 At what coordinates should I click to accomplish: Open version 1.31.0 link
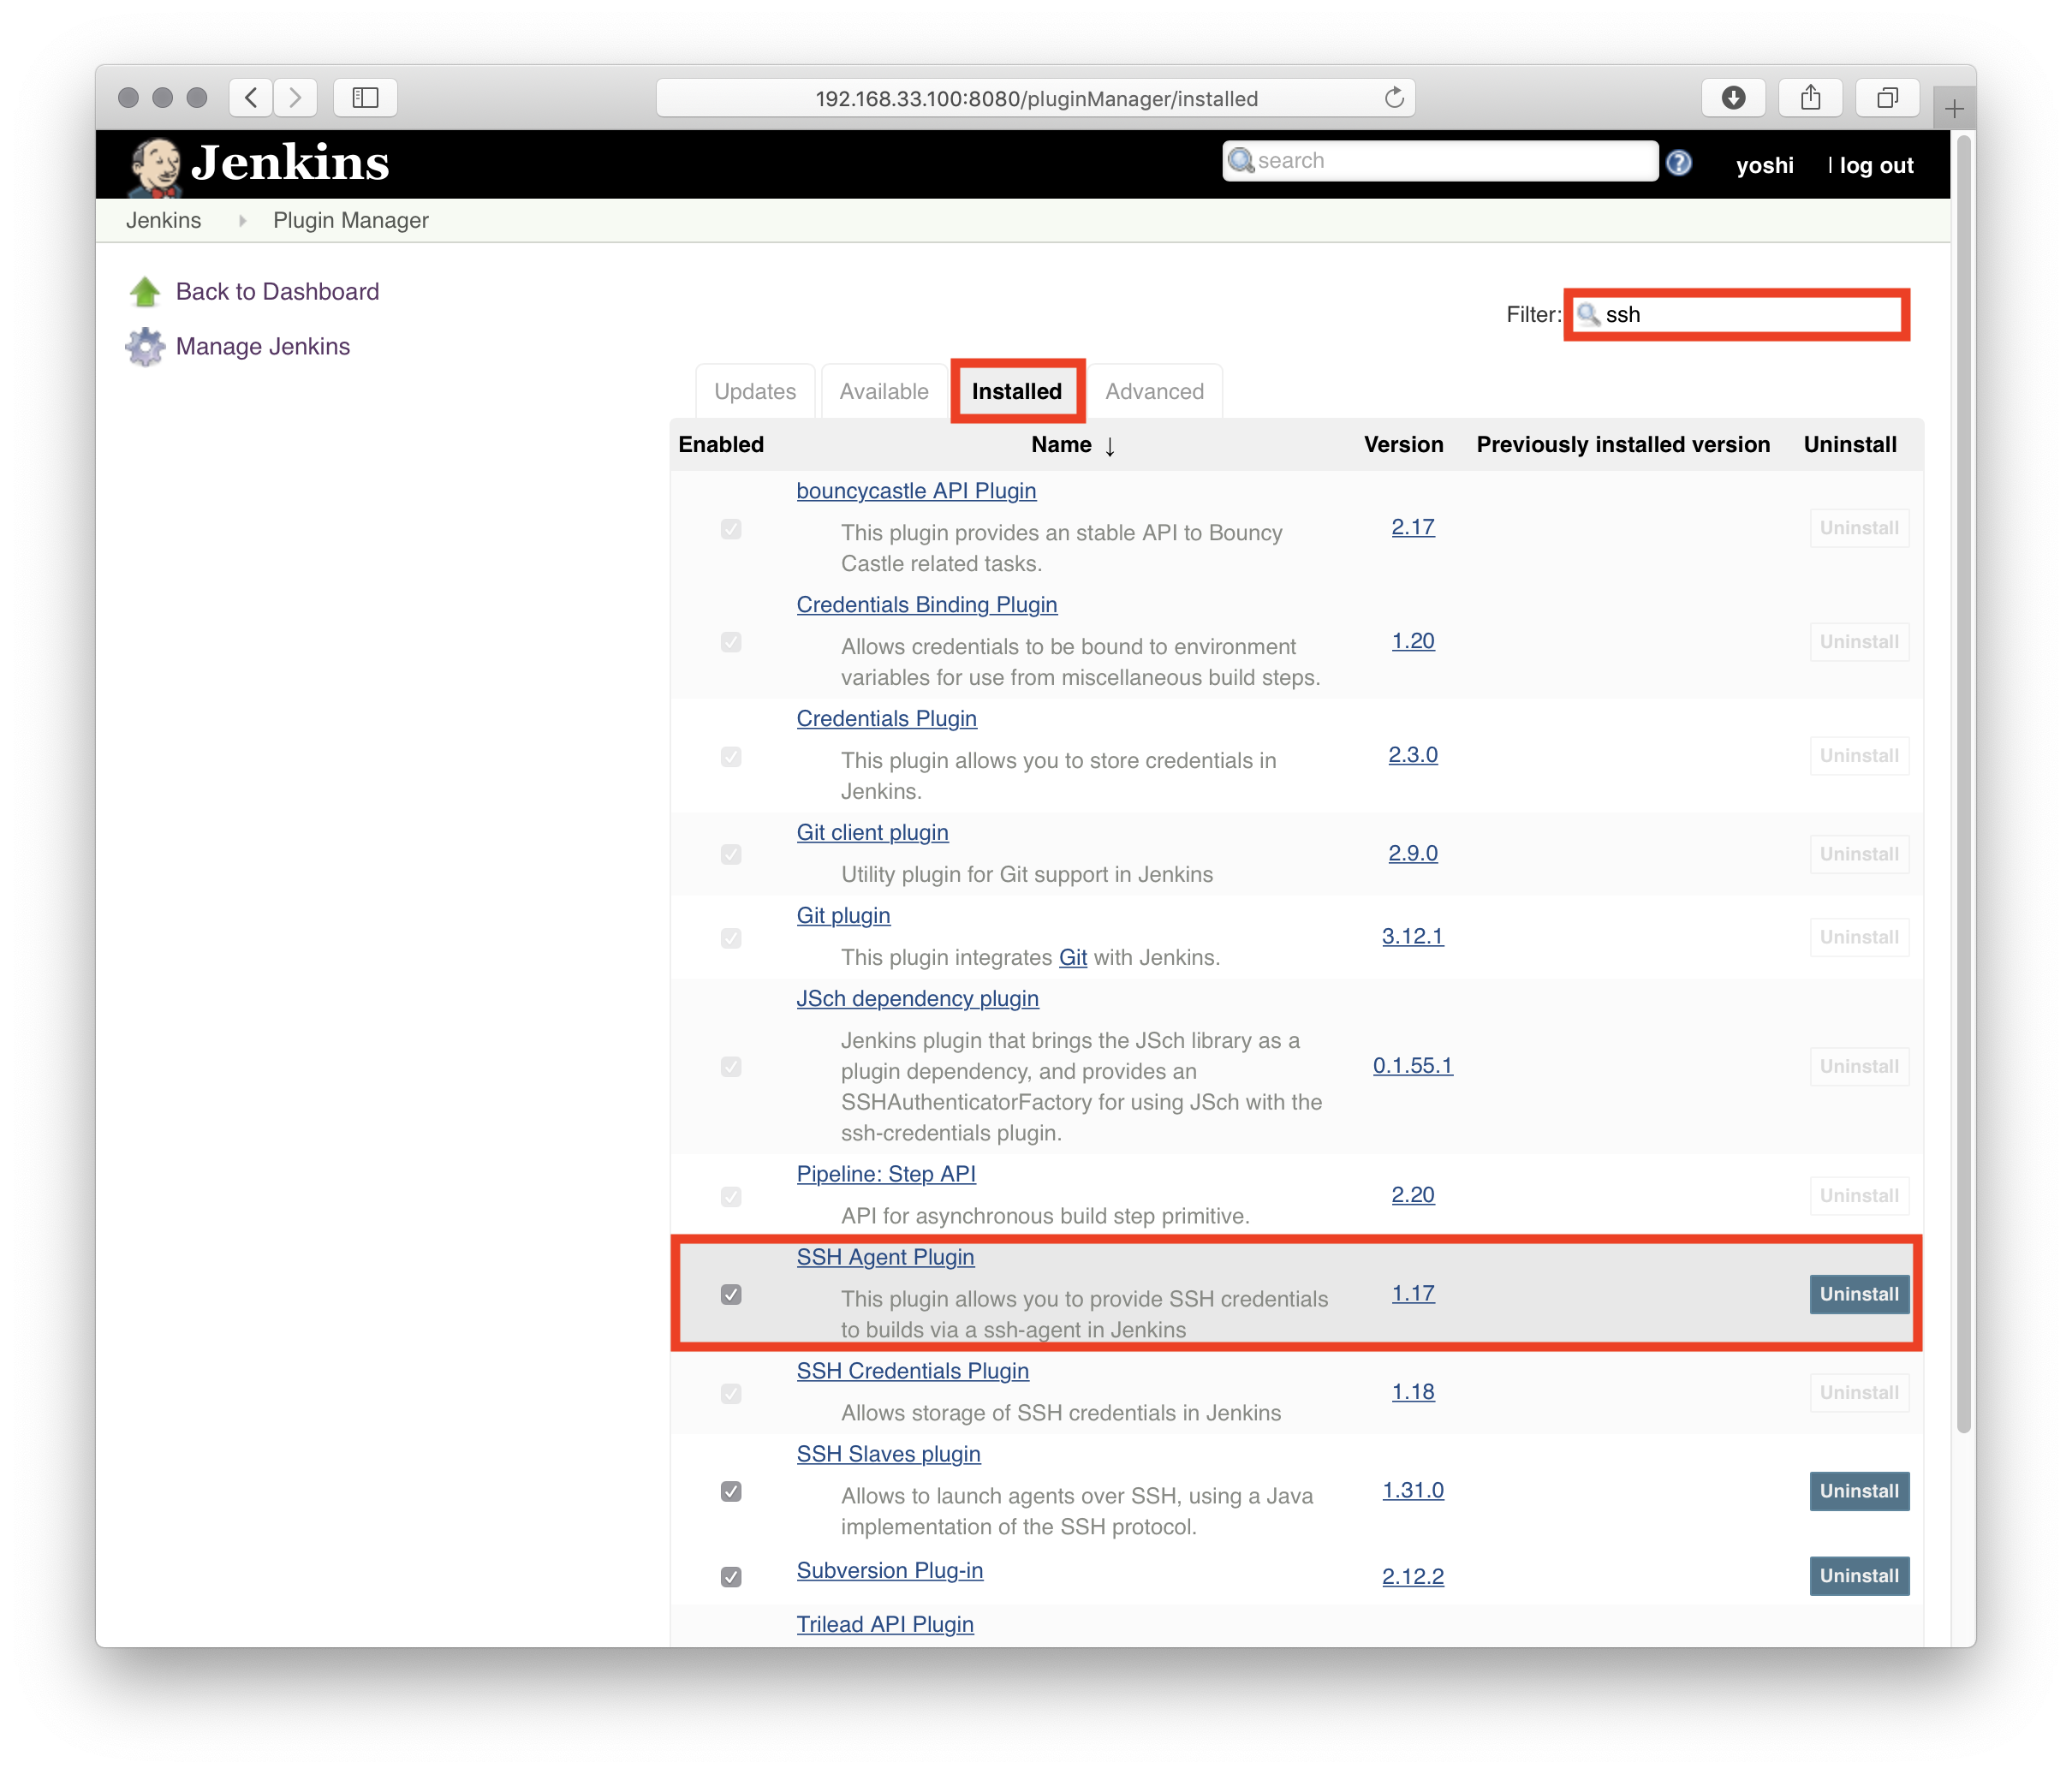1412,1491
